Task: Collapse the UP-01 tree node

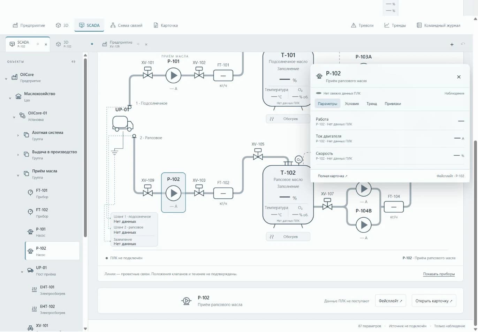Action: pos(22,272)
